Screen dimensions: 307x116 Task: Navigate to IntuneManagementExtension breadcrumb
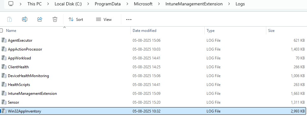pos(194,4)
